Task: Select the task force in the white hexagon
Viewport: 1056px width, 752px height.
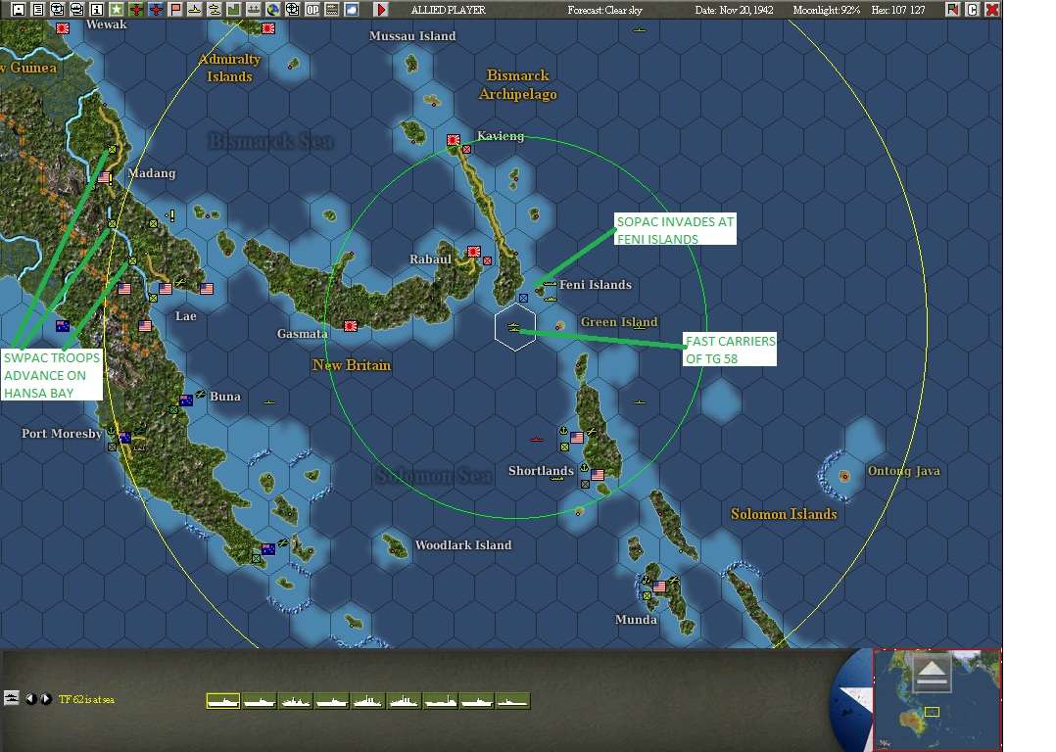Action: coord(514,327)
